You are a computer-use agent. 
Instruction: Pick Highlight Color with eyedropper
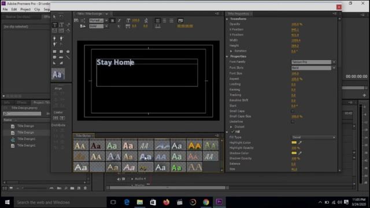[x=300, y=143]
